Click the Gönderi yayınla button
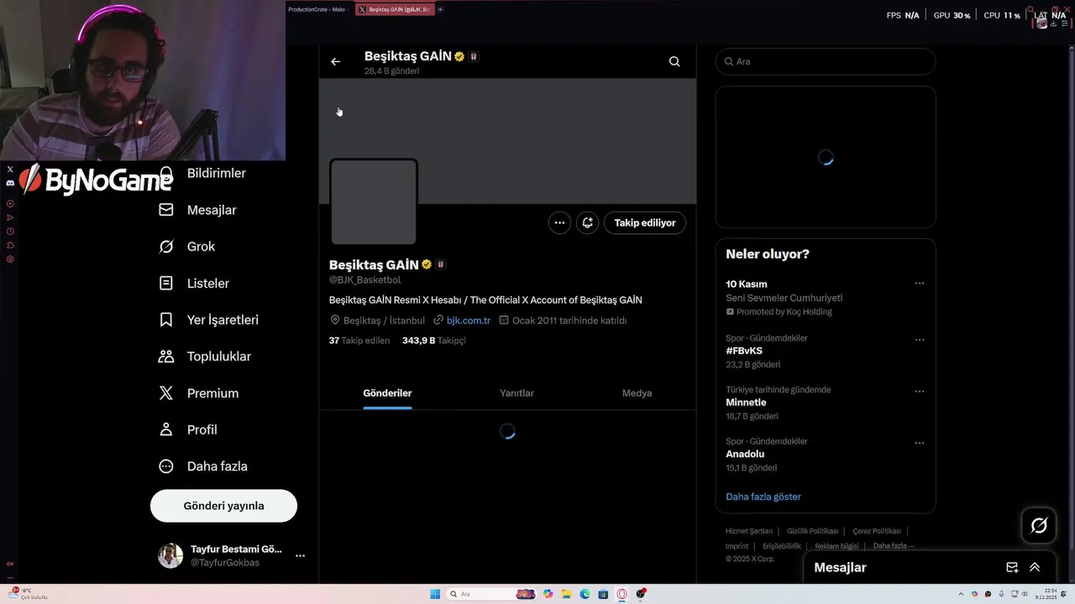 [x=223, y=506]
